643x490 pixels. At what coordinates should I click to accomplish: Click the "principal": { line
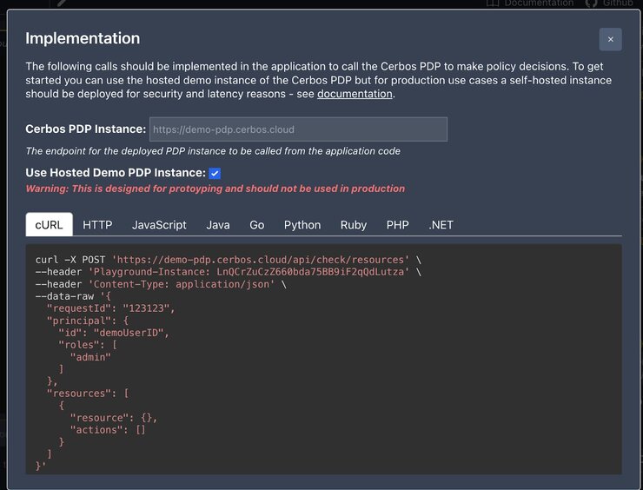(88, 321)
